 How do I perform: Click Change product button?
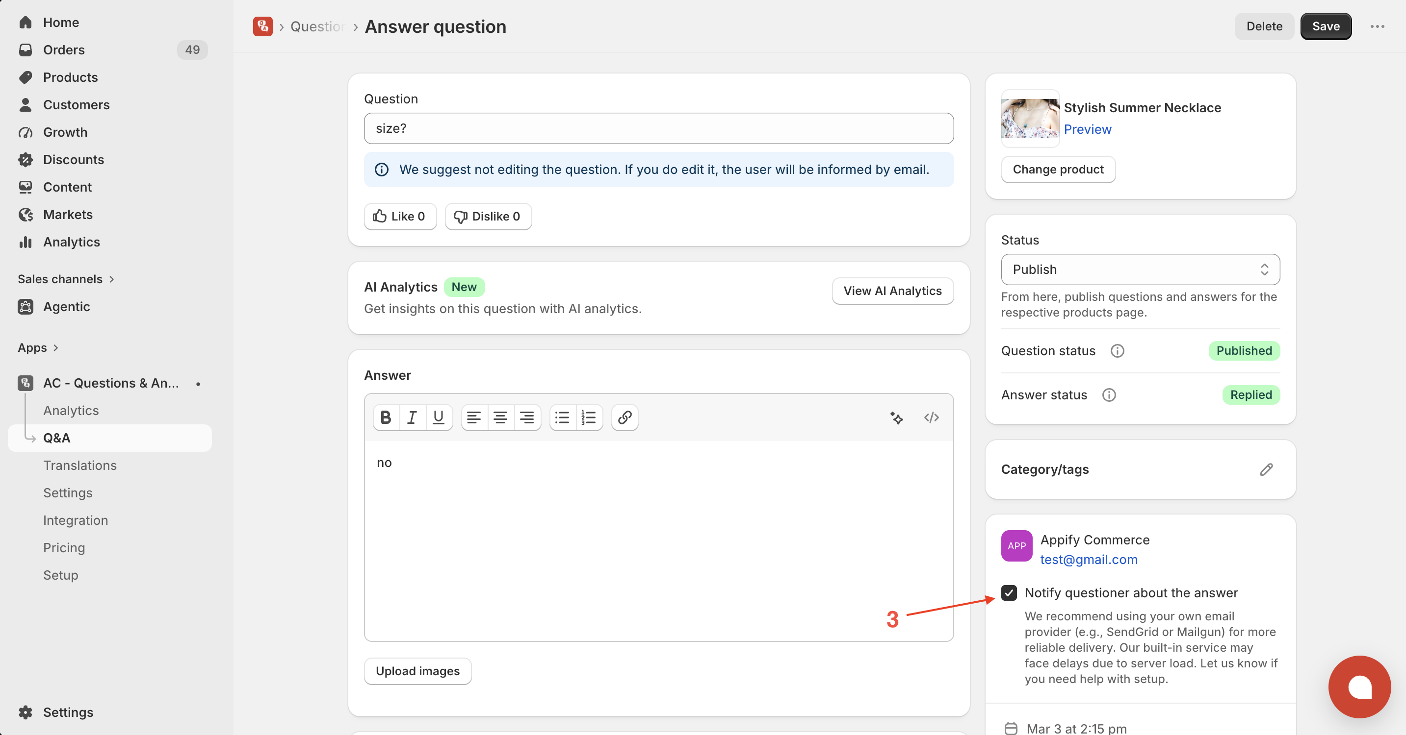click(x=1058, y=170)
